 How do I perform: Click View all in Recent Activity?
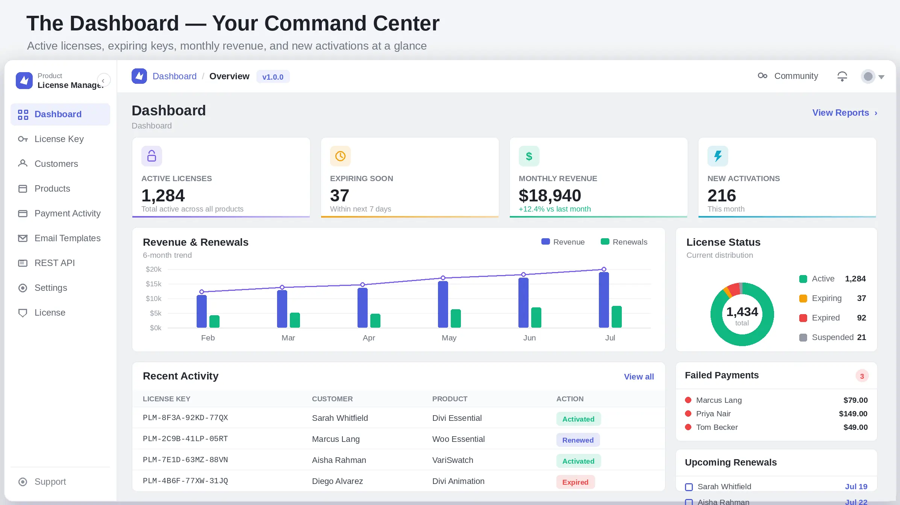[639, 376]
